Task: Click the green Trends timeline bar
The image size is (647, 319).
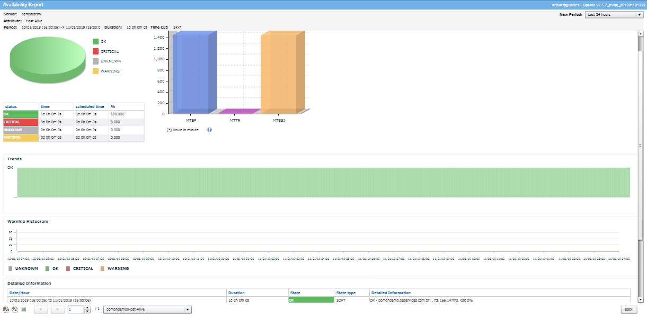Action: (323, 183)
